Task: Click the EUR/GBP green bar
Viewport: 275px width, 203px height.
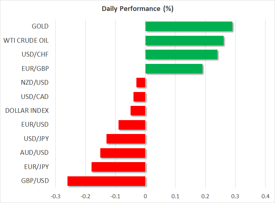Action: (174, 69)
